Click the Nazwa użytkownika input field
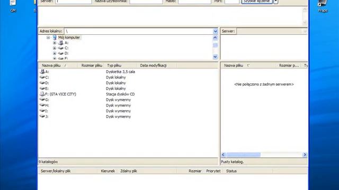 coord(146,2)
